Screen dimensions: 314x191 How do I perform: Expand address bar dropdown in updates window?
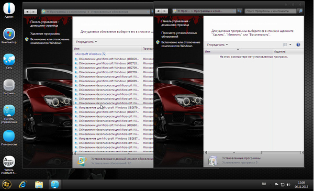pos(148,12)
